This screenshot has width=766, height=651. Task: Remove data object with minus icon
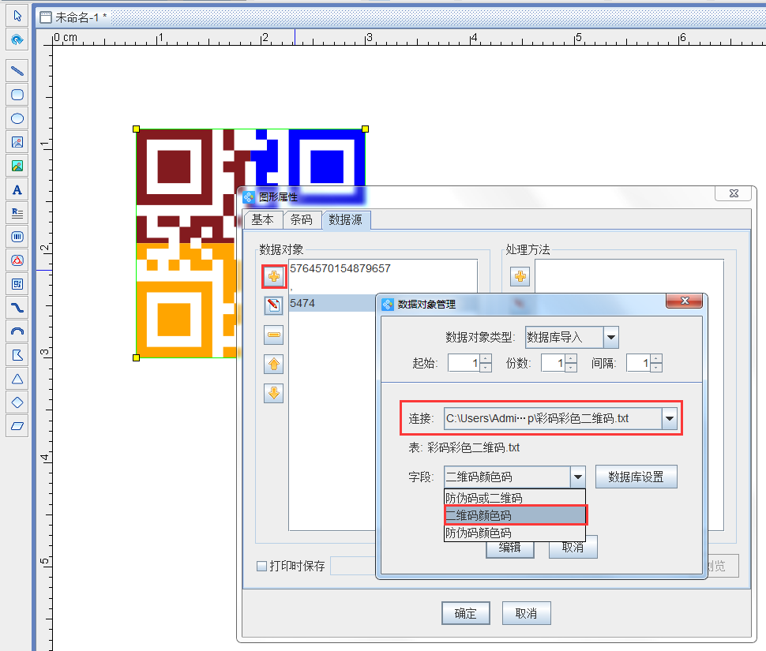pyautogui.click(x=274, y=335)
